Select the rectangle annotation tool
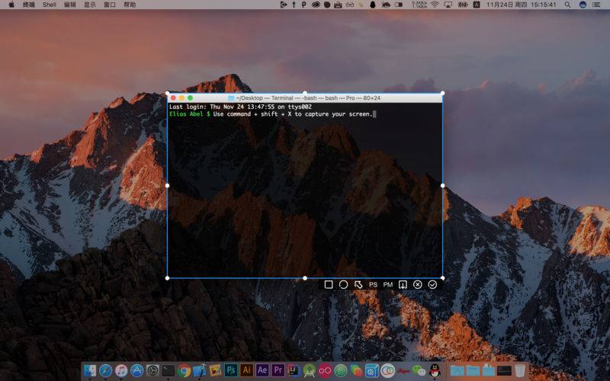The image size is (610, 381). coord(329,284)
